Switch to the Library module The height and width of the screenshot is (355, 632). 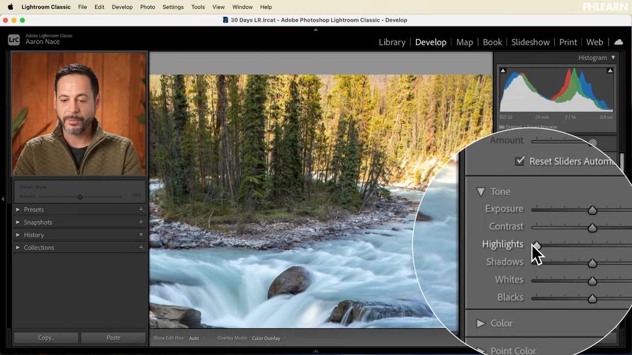tap(392, 42)
